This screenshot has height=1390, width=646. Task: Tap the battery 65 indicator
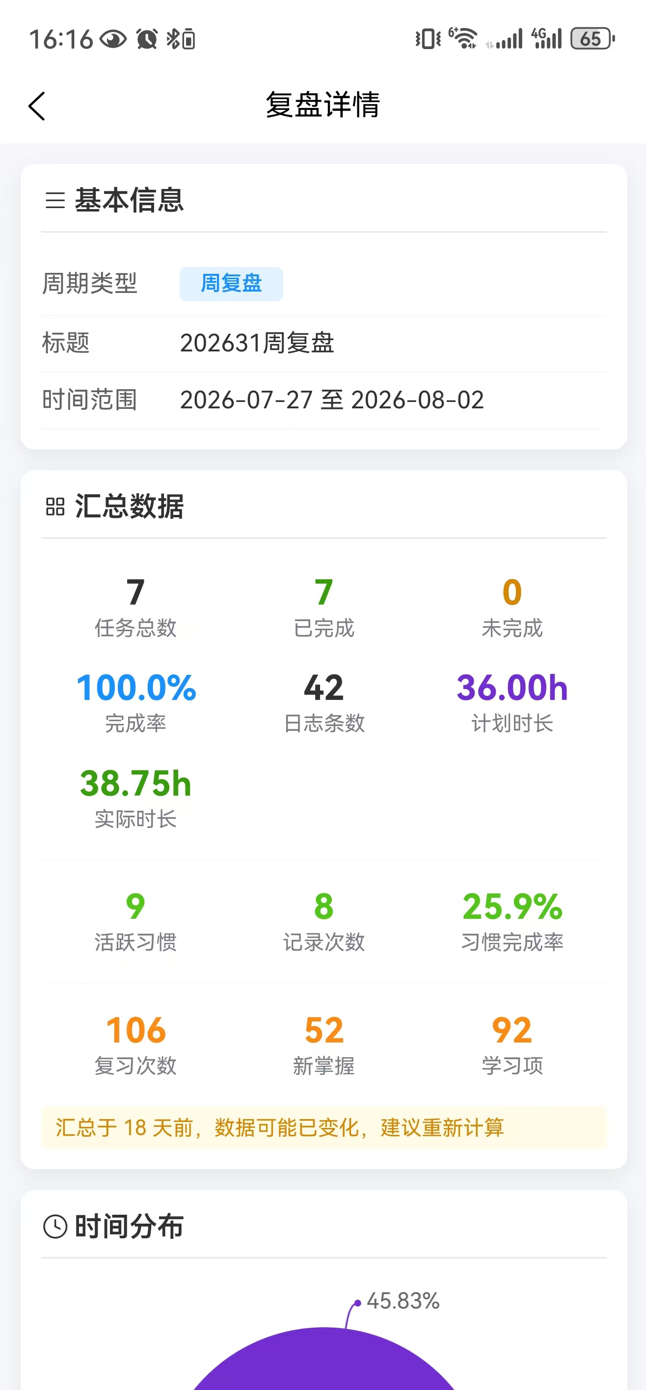pos(592,38)
